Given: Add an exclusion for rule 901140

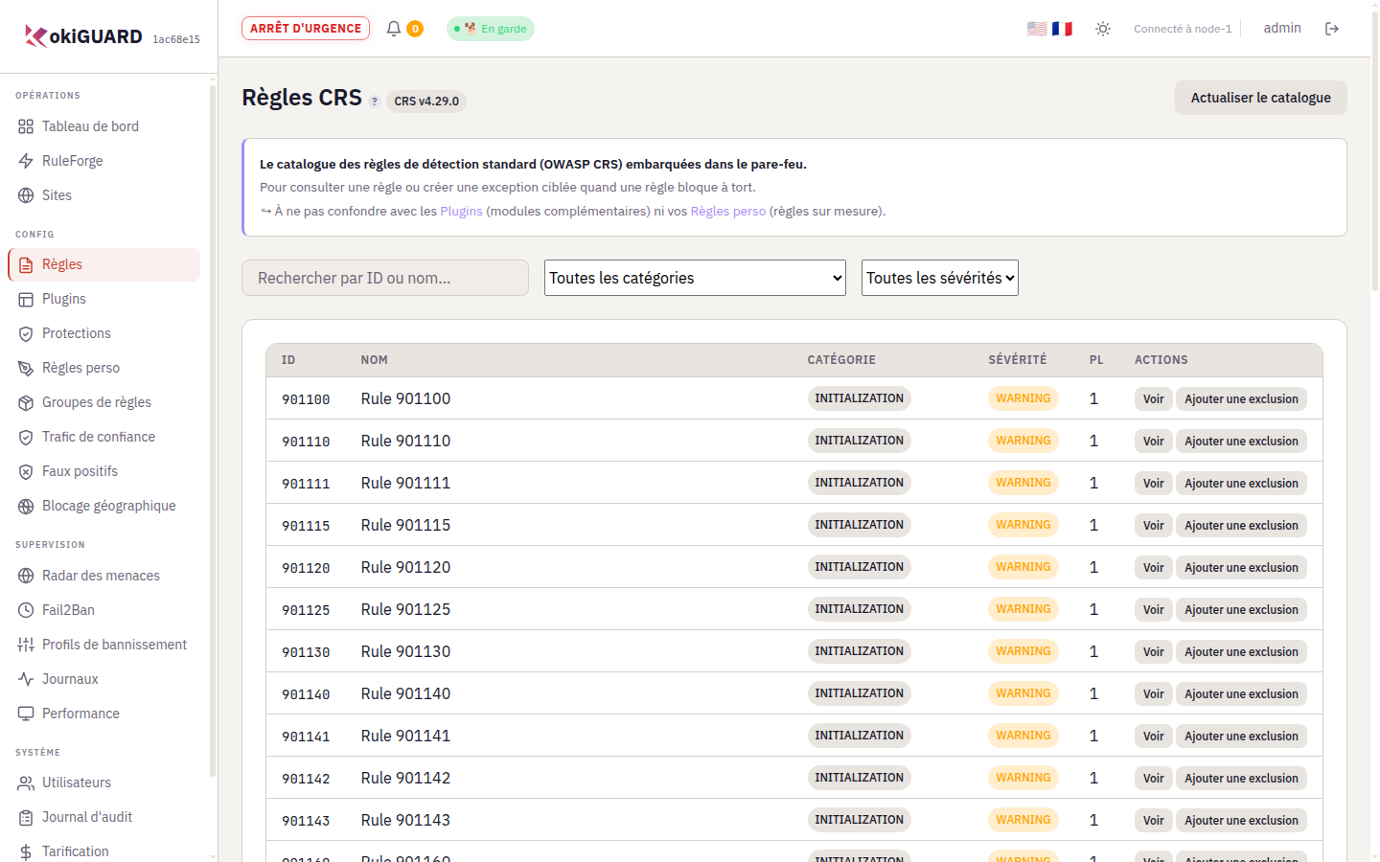Looking at the screenshot, I should (1241, 694).
